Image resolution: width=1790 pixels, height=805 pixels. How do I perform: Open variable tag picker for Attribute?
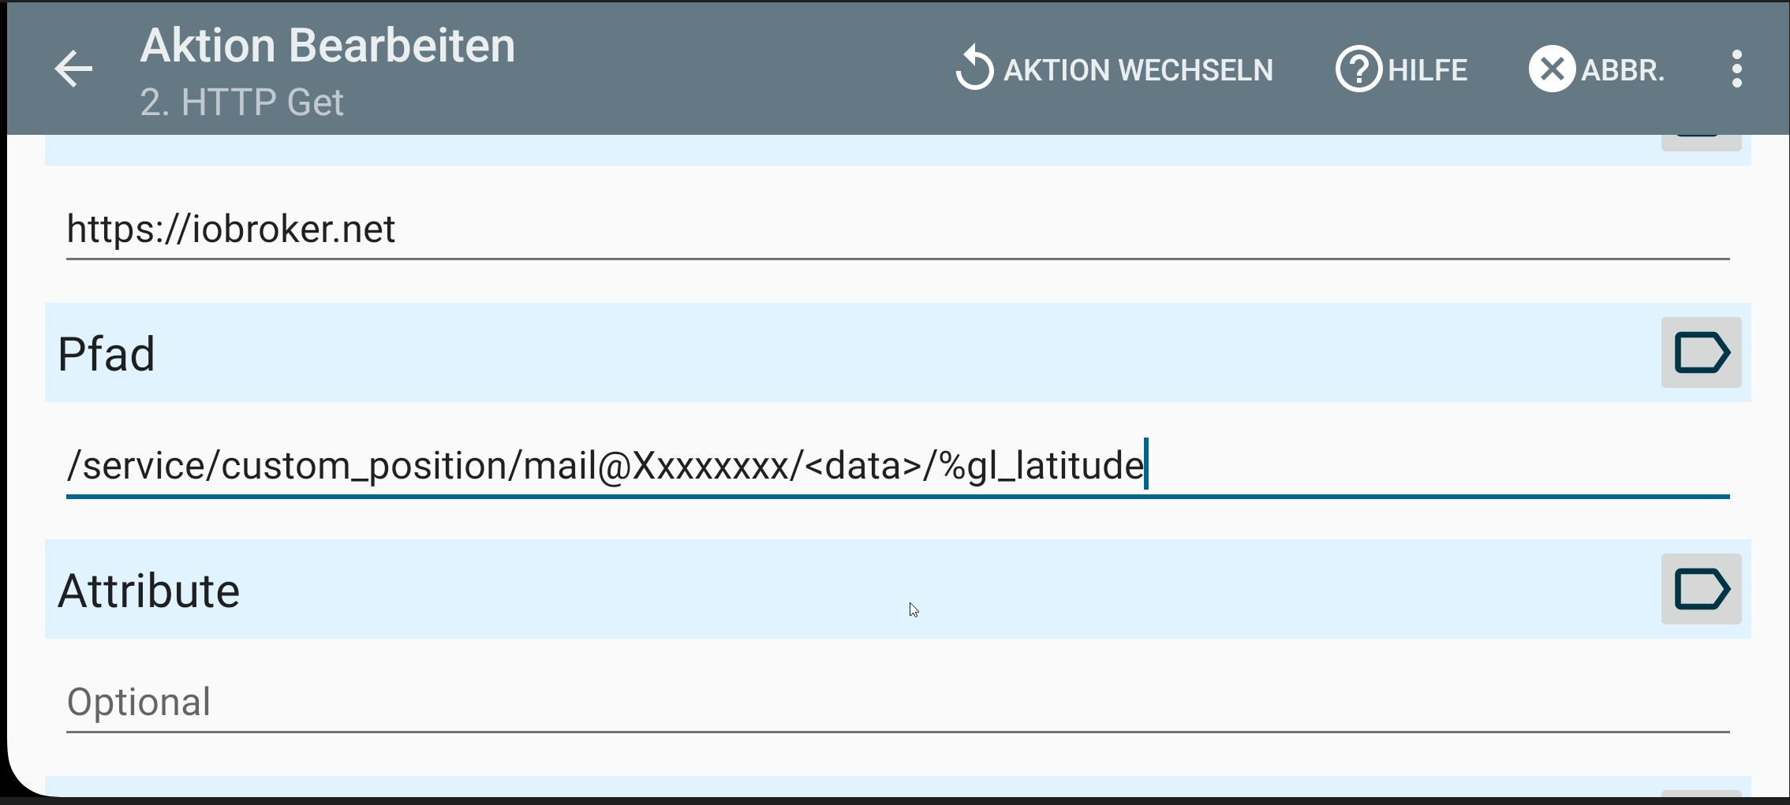[x=1701, y=589]
